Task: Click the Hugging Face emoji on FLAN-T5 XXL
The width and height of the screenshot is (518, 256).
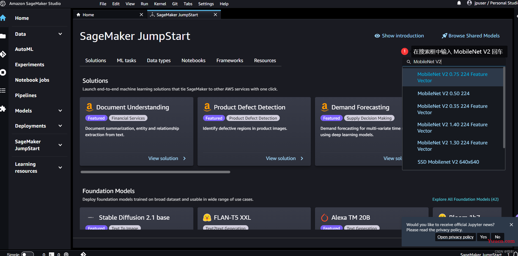Action: point(207,218)
